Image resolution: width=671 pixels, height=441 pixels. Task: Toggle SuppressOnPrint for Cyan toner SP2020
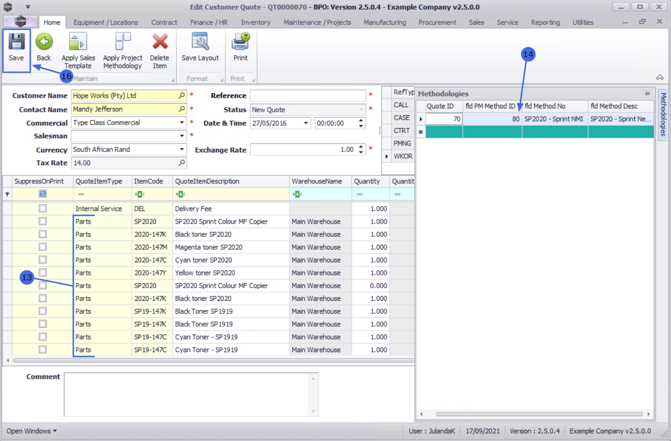tap(43, 260)
